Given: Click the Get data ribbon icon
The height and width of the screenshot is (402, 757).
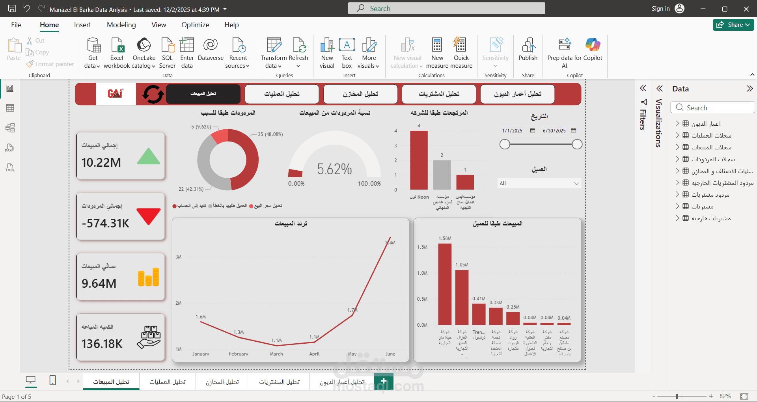Looking at the screenshot, I should coord(92,53).
